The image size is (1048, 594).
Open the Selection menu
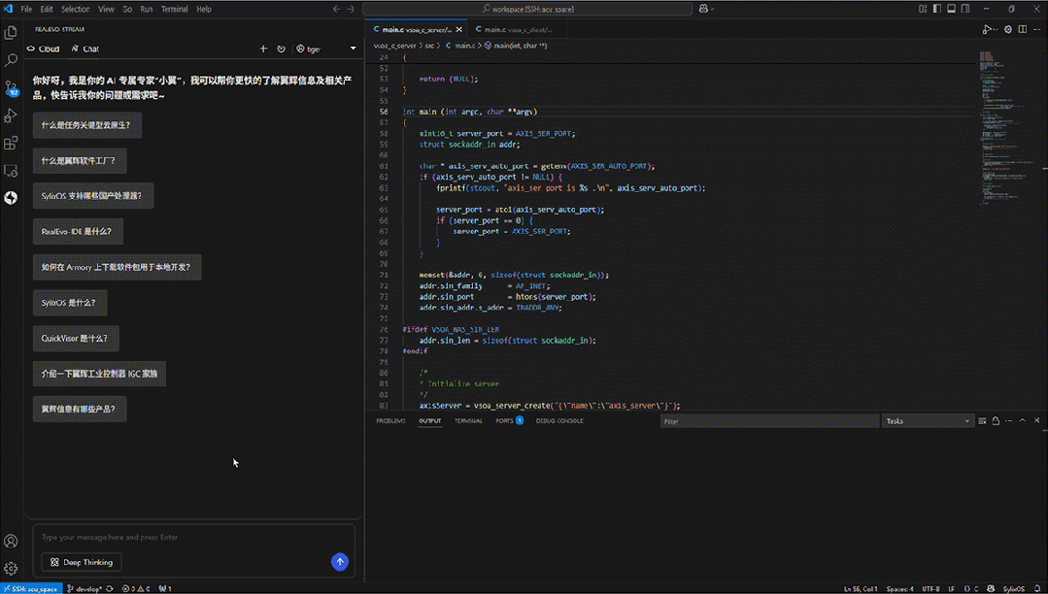75,10
